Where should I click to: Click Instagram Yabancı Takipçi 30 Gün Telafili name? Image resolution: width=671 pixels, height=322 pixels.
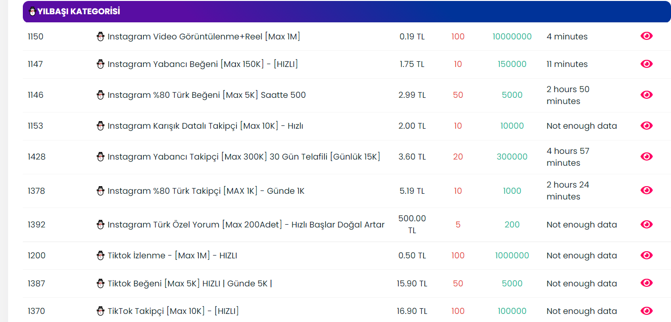pyautogui.click(x=244, y=157)
